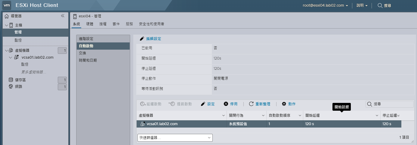Select 管理 under 主機 in navigator
Image resolution: width=417 pixels, height=145 pixels.
36,32
